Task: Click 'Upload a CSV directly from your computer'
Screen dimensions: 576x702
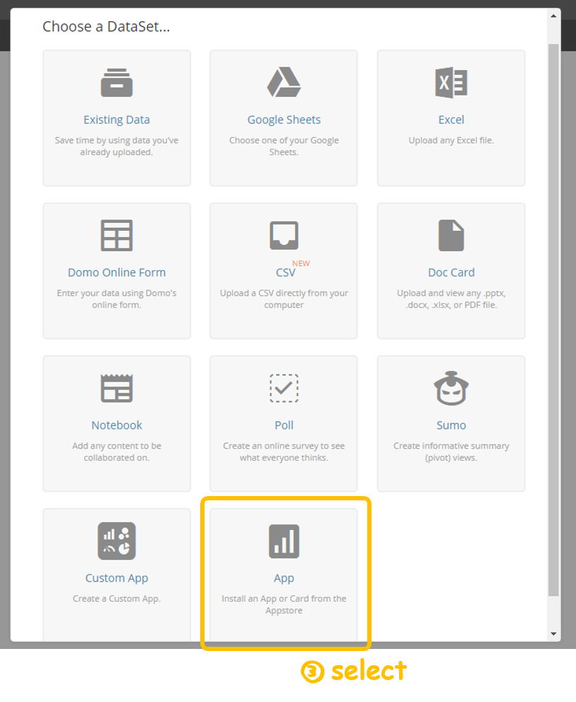Action: (284, 299)
